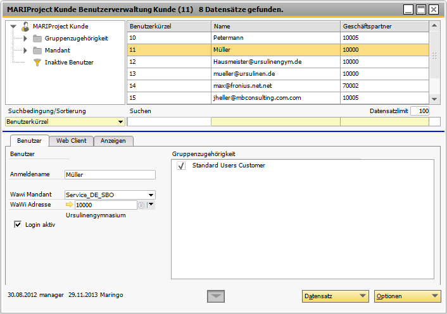Select the max@fronius.net.net row
This screenshot has height=314, width=447.
(278, 86)
